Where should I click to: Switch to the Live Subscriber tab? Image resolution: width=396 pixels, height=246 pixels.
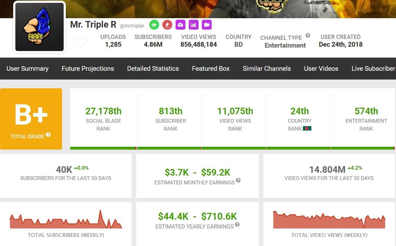[x=374, y=68]
